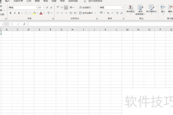Open clipboard group dialog launcher
The width and height of the screenshot is (173, 115).
click(x=6, y=19)
